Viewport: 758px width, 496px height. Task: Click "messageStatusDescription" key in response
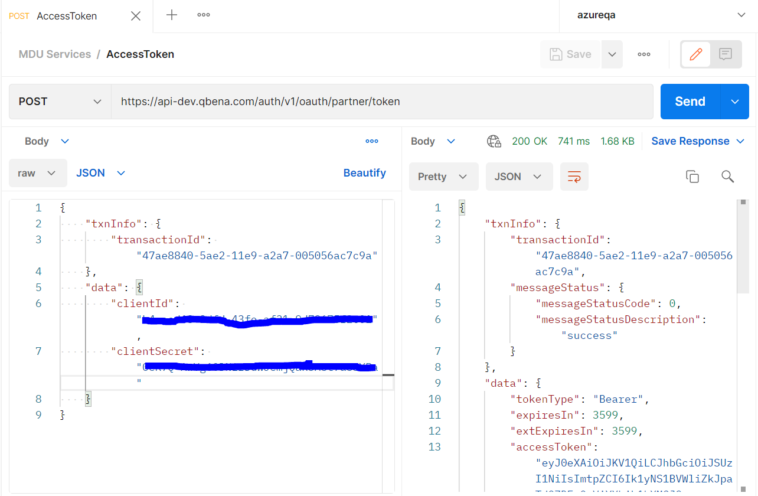[618, 319]
